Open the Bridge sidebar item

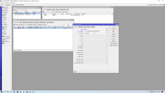[5, 14]
